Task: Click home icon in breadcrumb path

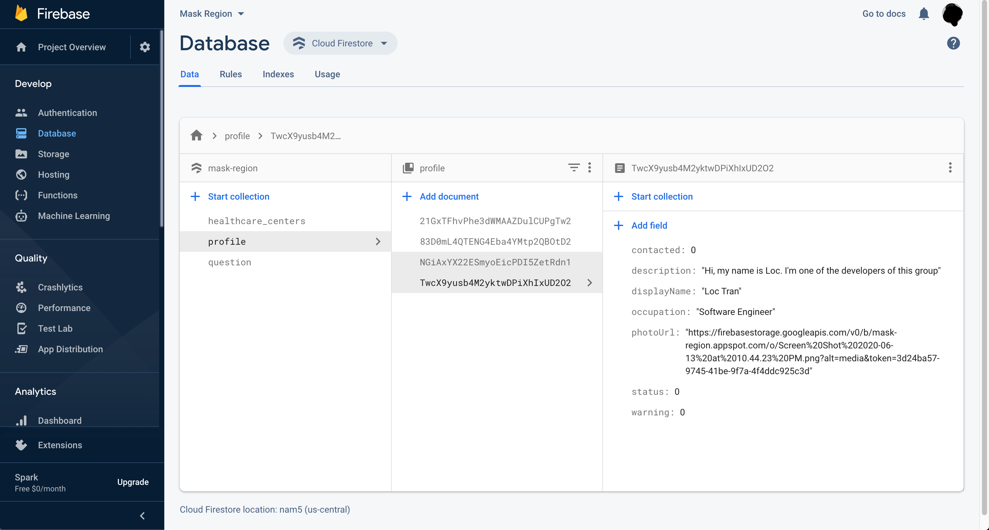Action: [x=196, y=136]
